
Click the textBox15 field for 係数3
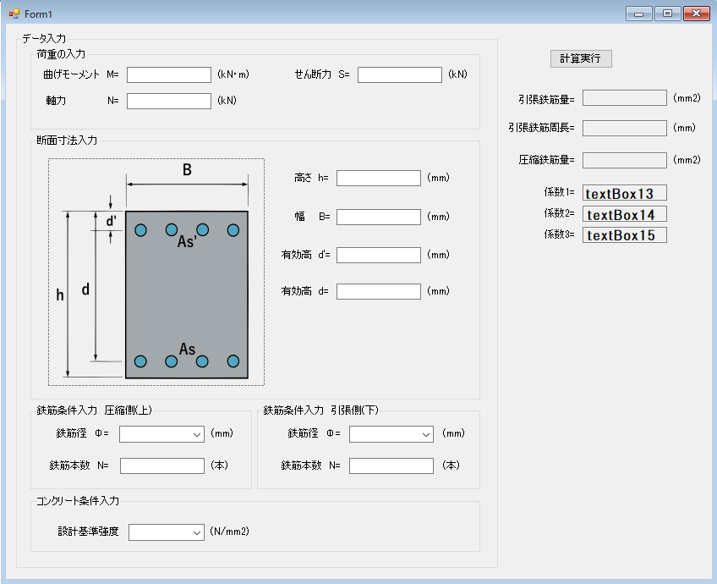click(x=625, y=235)
